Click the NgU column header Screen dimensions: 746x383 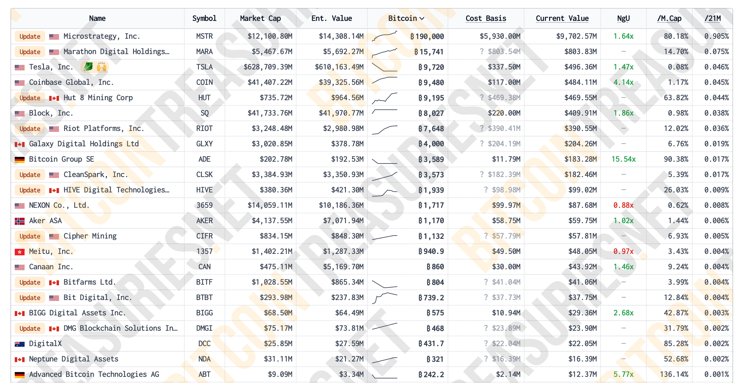point(623,18)
